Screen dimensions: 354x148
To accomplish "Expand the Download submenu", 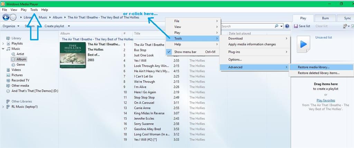I will (255, 38).
